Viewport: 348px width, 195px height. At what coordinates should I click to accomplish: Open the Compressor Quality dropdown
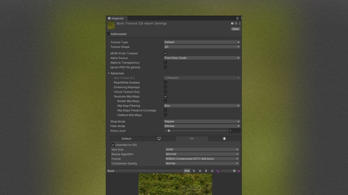202,163
